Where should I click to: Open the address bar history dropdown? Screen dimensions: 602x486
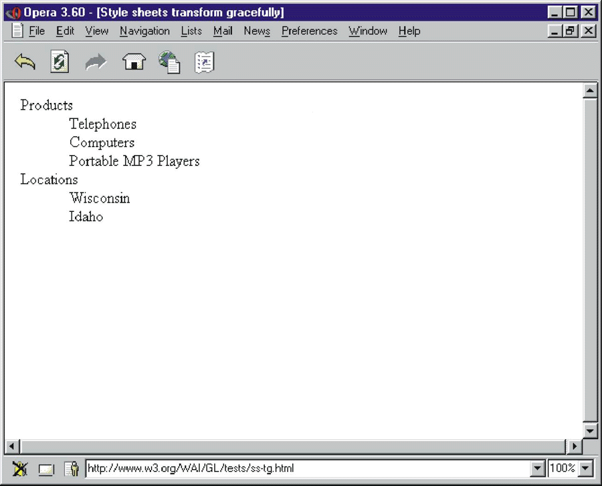click(537, 469)
